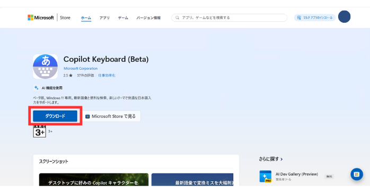Switch to the ゲーム tab
The image size is (370, 193).
coord(123,18)
